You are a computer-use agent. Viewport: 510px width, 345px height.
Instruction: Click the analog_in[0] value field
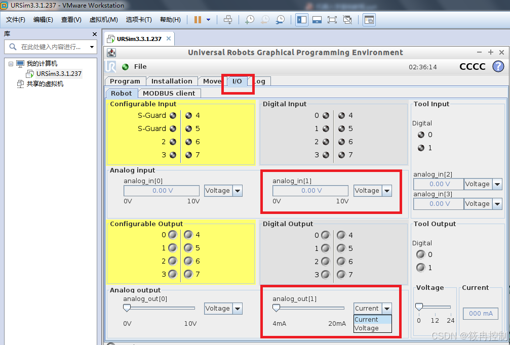pyautogui.click(x=162, y=191)
